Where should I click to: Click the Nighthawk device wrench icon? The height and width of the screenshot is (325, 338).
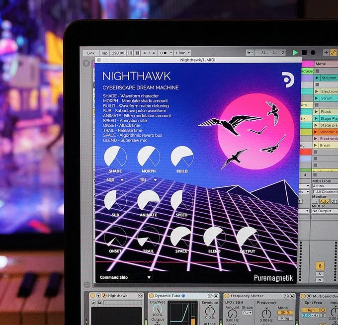coord(104,296)
